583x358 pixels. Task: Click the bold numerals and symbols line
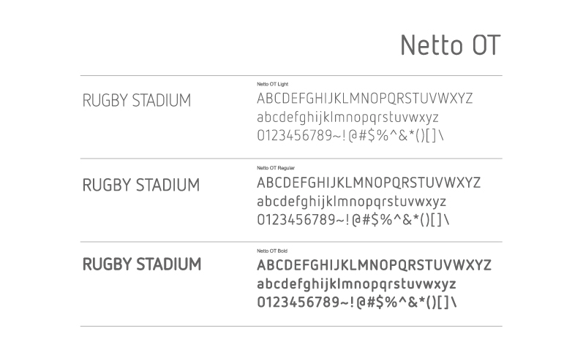pyautogui.click(x=356, y=302)
